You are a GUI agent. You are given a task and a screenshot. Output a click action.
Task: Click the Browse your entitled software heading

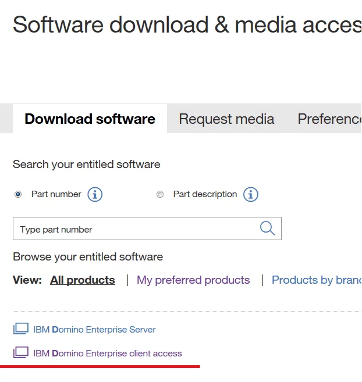[x=88, y=256]
